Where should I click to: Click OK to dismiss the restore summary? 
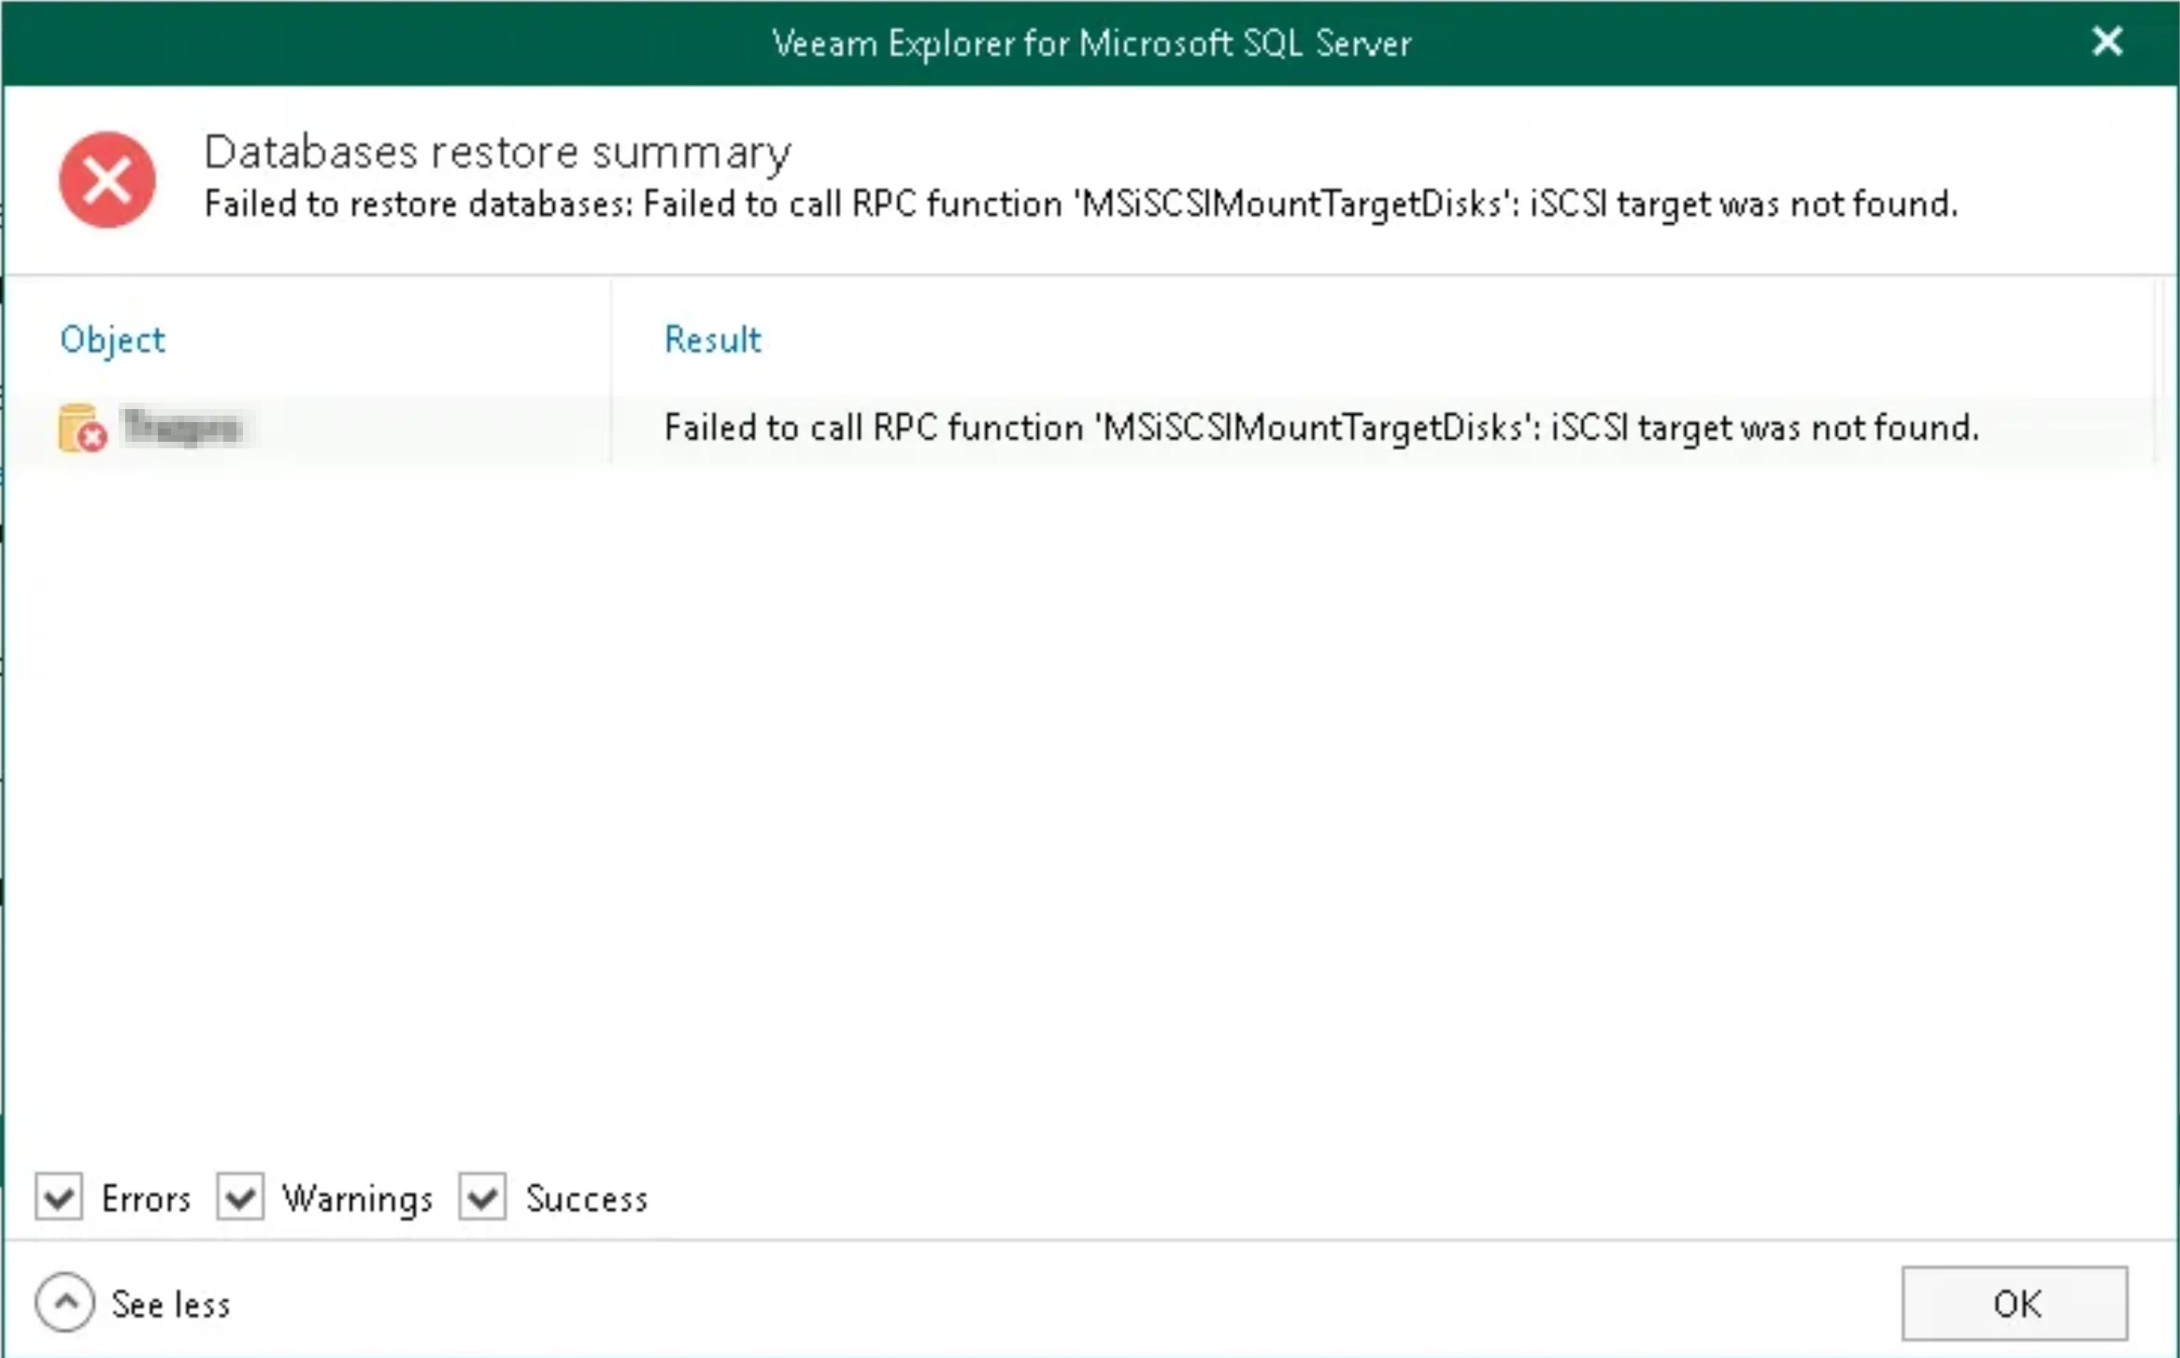click(x=2015, y=1303)
